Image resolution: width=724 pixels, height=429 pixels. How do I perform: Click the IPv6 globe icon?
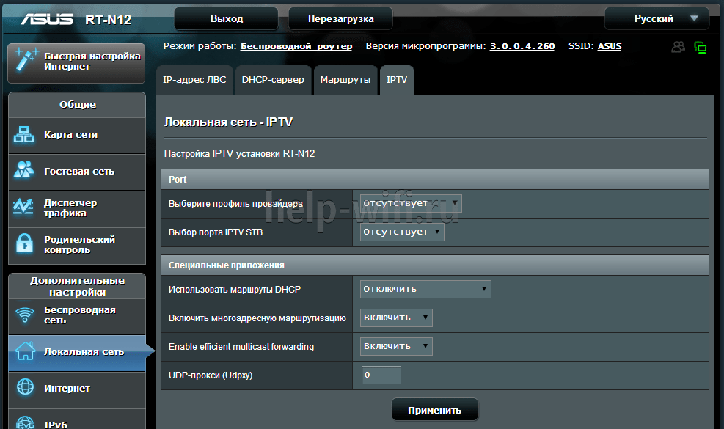tap(25, 421)
